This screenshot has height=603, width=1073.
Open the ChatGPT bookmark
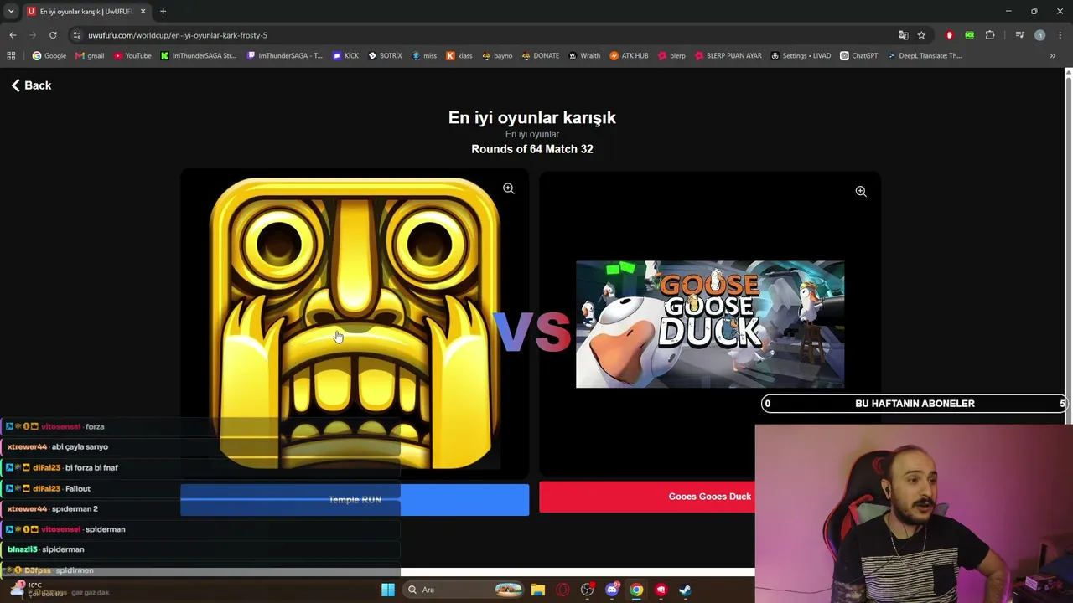click(x=859, y=56)
